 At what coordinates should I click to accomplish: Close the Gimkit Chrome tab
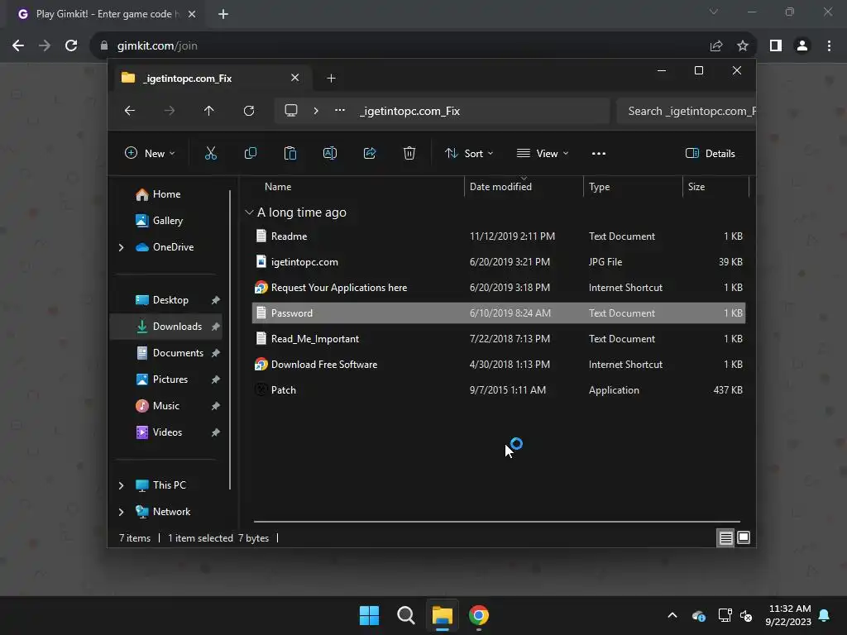(x=192, y=14)
